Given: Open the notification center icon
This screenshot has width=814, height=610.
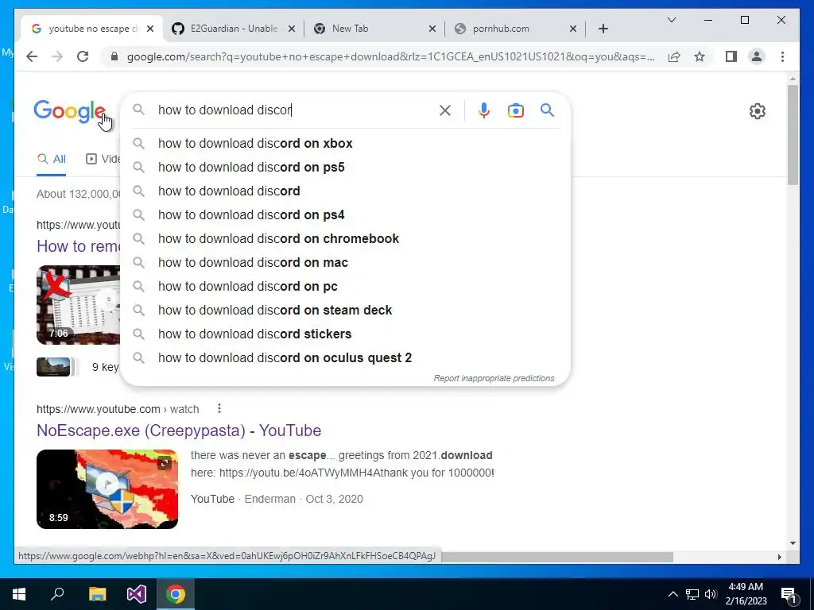Looking at the screenshot, I should [x=789, y=594].
